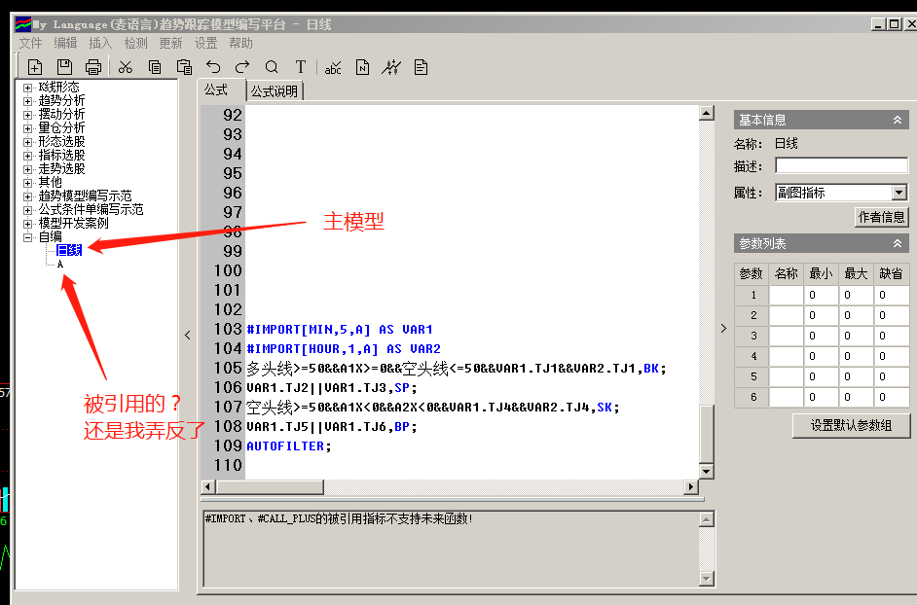Click the Print icon

pyautogui.click(x=93, y=67)
